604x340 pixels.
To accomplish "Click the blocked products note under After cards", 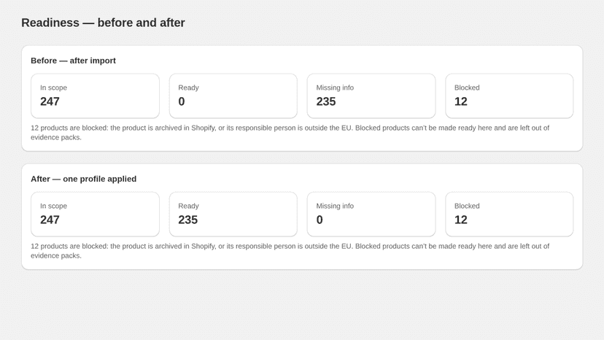I will point(290,251).
